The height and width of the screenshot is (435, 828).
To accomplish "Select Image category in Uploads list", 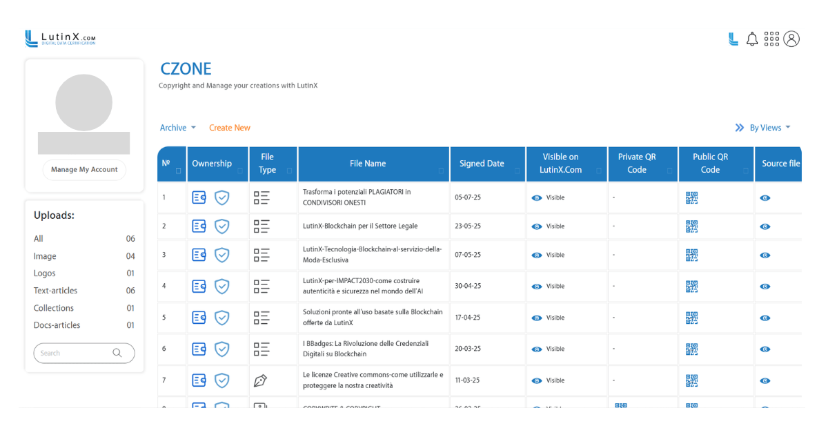I will coord(45,256).
